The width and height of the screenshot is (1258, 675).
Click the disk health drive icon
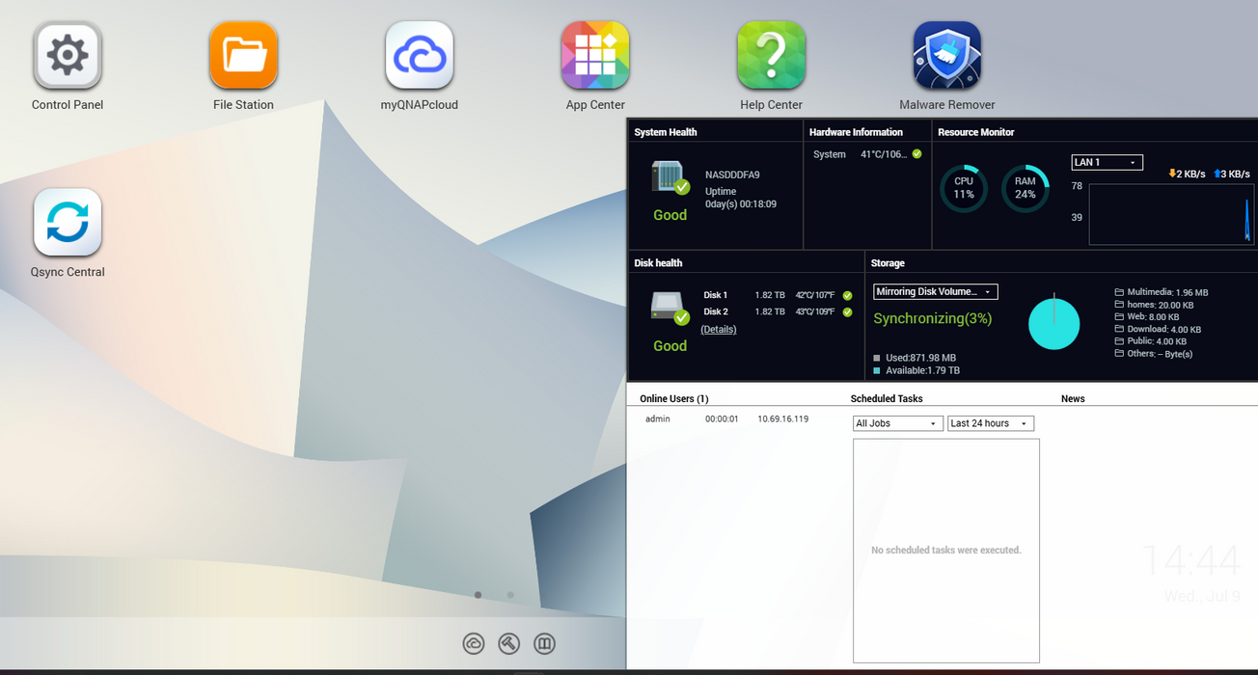670,308
